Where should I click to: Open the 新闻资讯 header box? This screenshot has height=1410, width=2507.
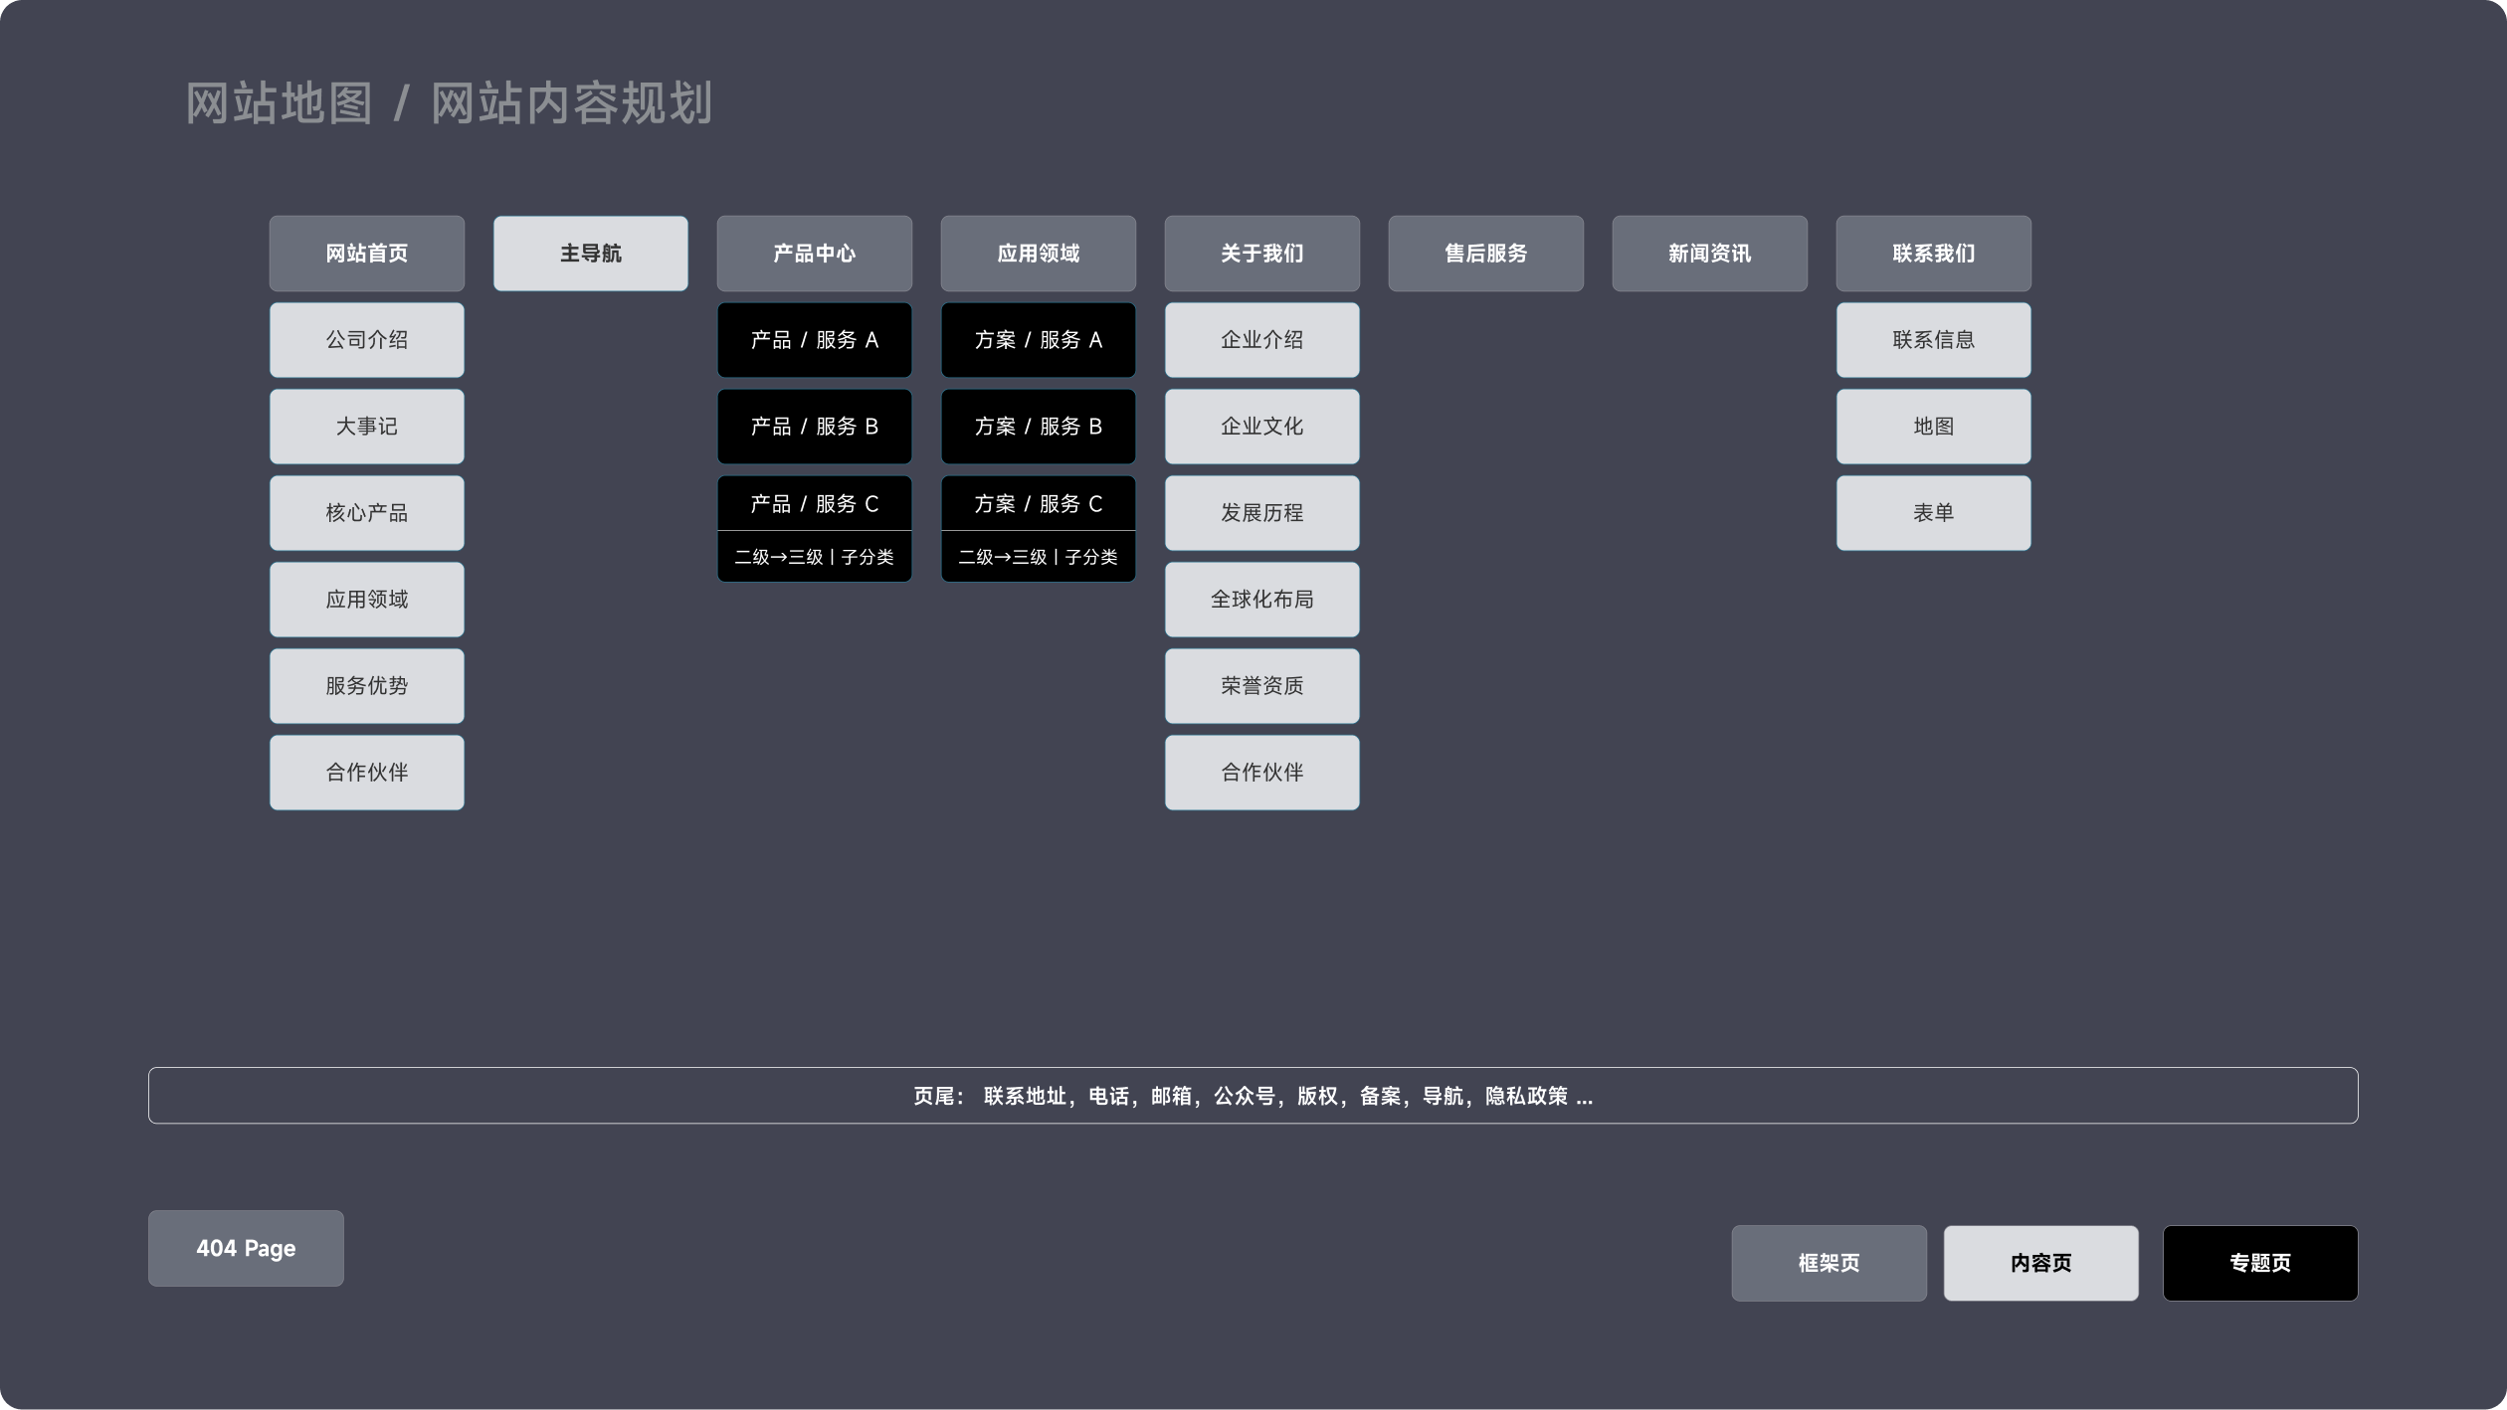point(1709,254)
